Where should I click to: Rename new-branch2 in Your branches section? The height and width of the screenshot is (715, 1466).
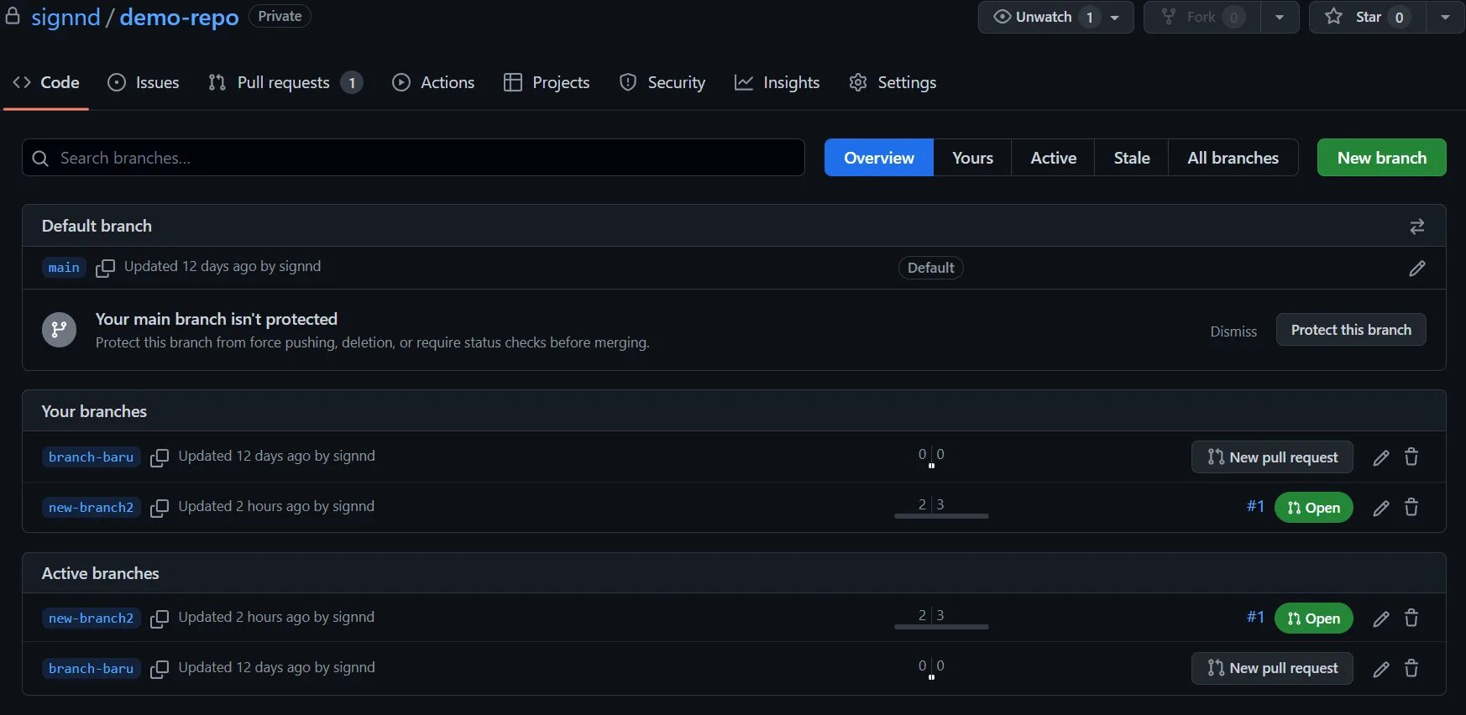point(1381,508)
